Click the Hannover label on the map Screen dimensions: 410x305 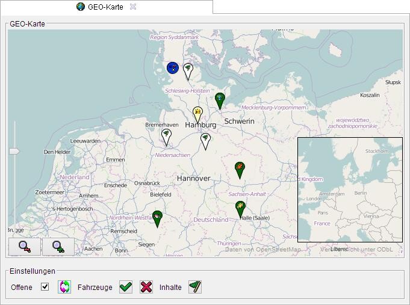(194, 179)
